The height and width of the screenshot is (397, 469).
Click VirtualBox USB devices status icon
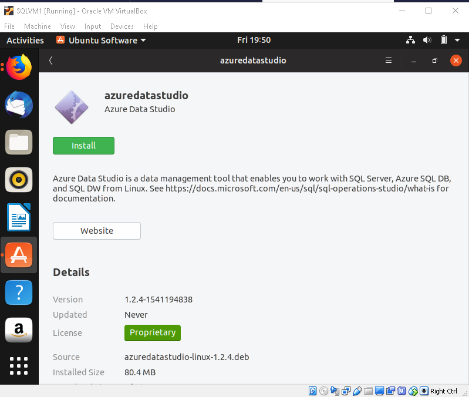point(357,391)
